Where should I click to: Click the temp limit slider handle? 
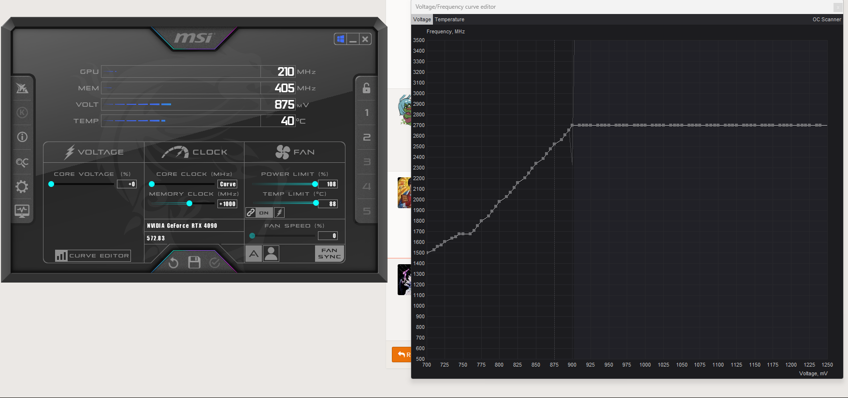316,203
